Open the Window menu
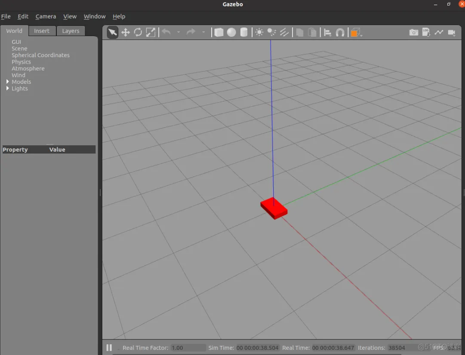 coord(95,16)
